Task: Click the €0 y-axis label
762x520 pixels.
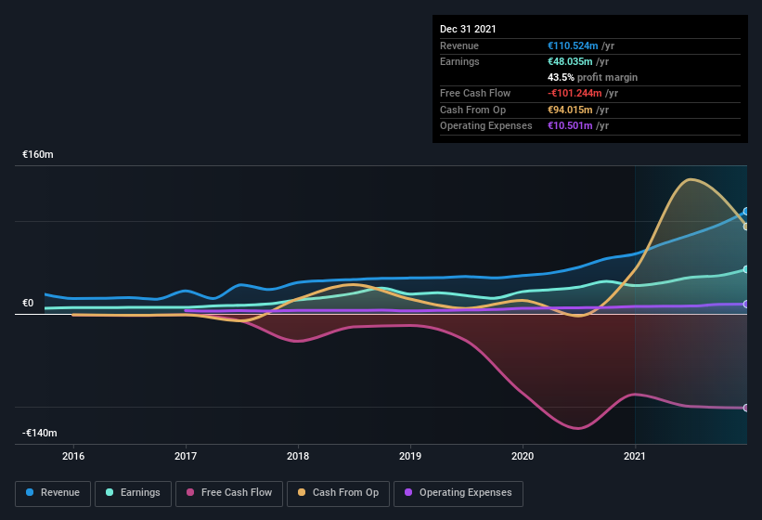Action: [x=28, y=304]
